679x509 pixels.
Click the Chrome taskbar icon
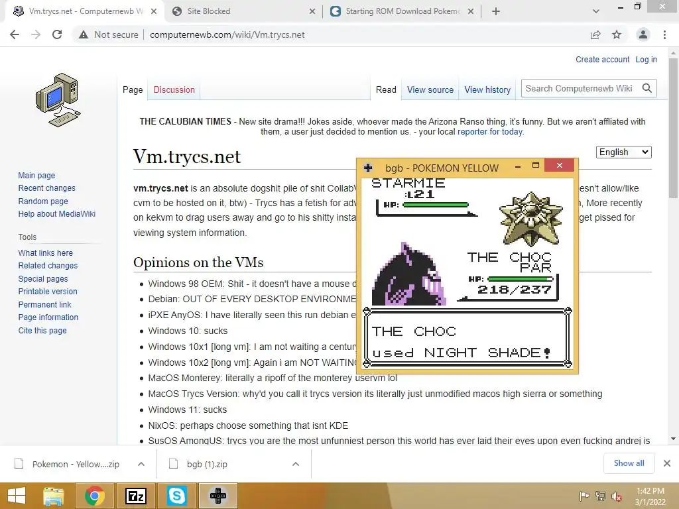(94, 496)
